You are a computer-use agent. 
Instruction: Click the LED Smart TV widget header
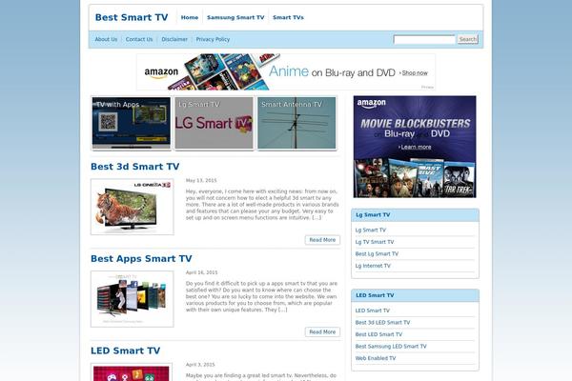click(415, 295)
